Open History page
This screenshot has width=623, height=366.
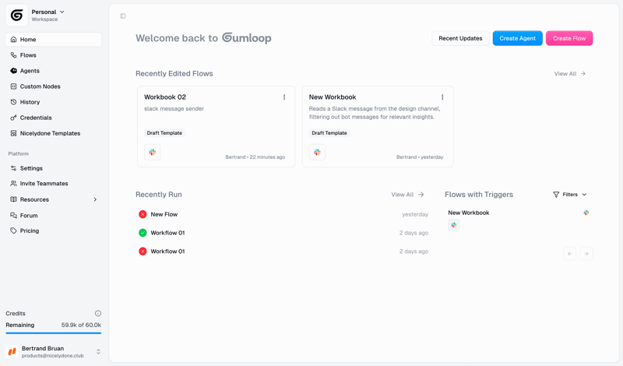pos(53,102)
